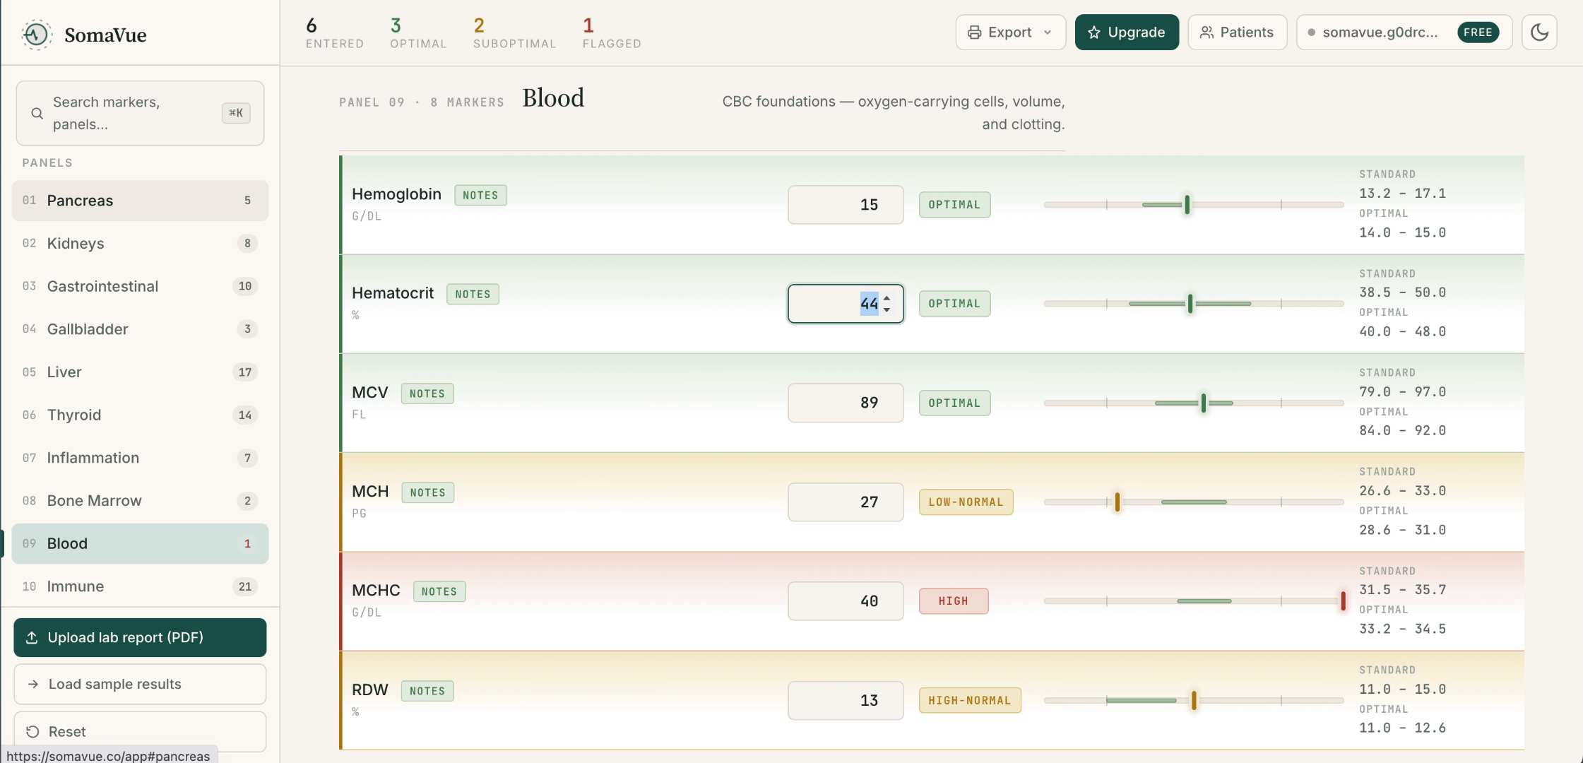Viewport: 1583px width, 763px height.
Task: Open MCH NOTES tag
Action: pos(428,492)
